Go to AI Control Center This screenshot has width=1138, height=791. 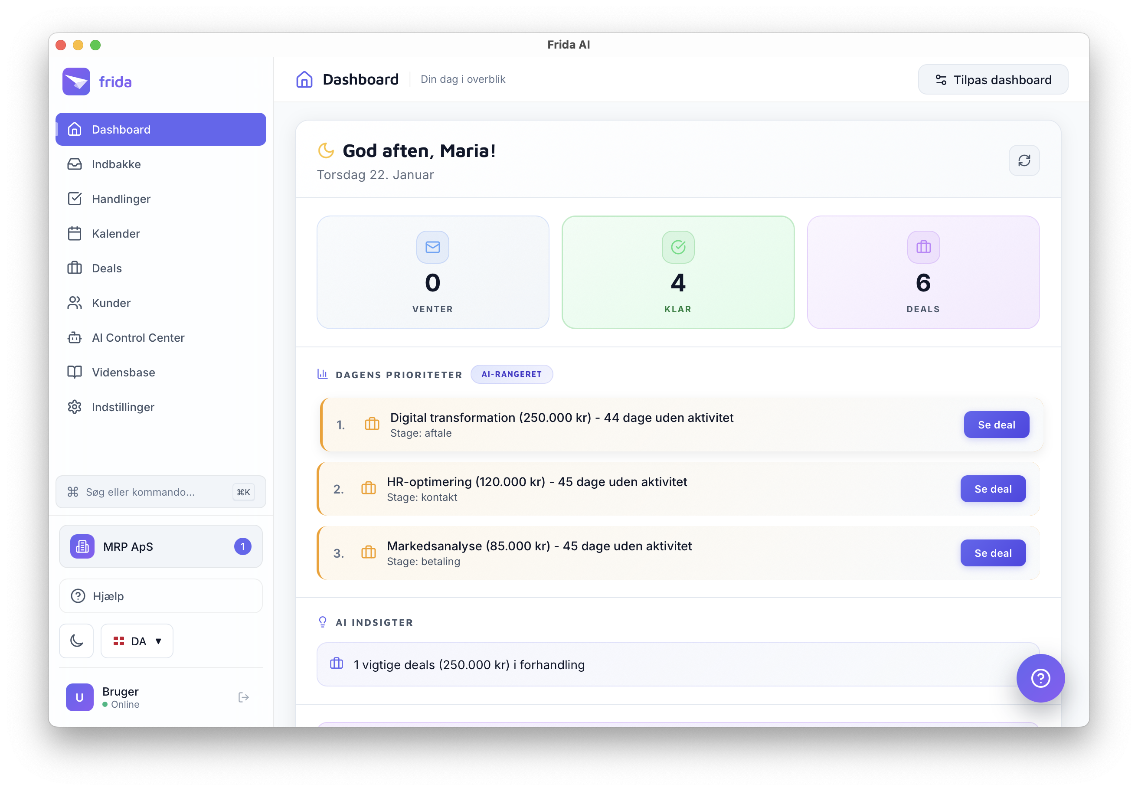[138, 337]
